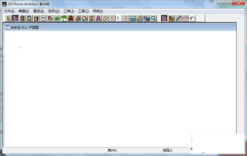Choose the window placement tool
Screen dimensions: 247x156
[x=29, y=19]
